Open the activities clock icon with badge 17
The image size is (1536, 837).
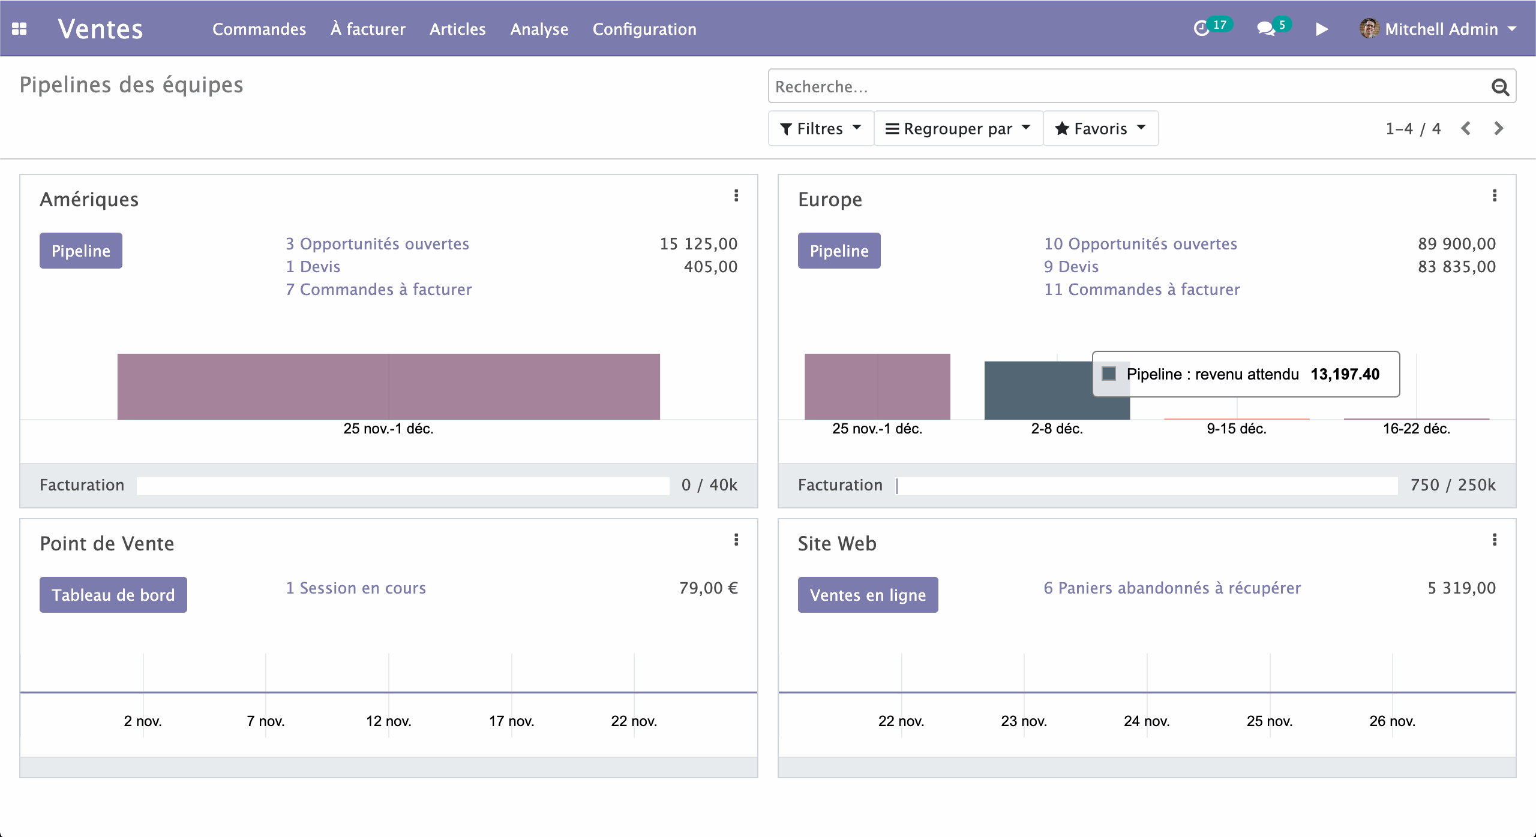point(1202,28)
